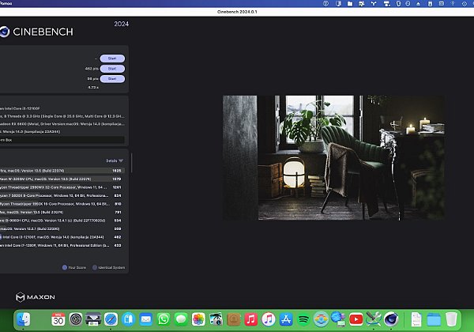Screen dimensions: 474x332
Task: Select the Threadripper 2990WX ranking row
Action: click(63, 188)
